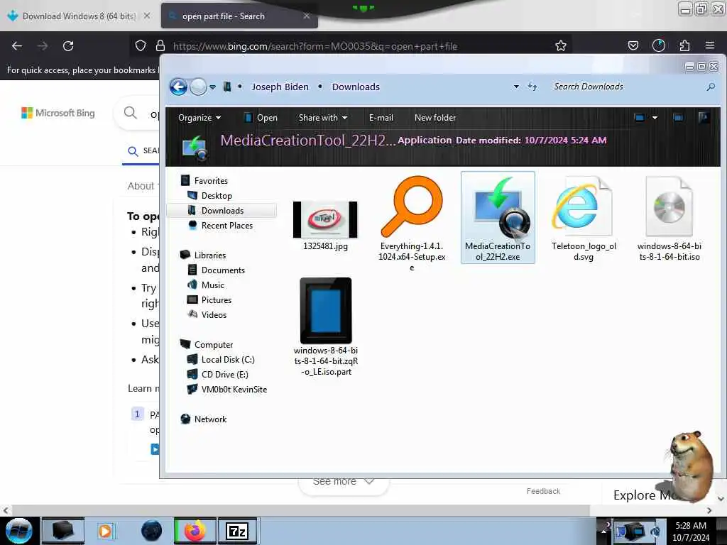Bookmark page with star icon
The height and width of the screenshot is (545, 727).
[561, 46]
